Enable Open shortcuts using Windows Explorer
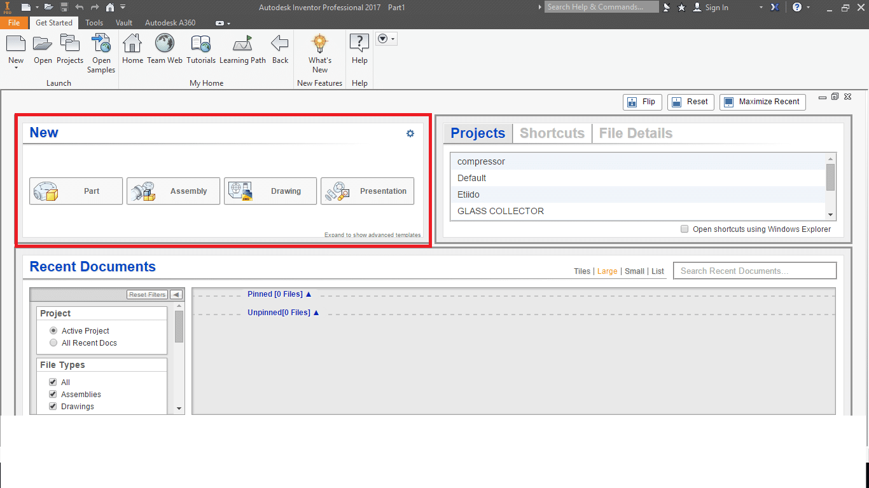 pyautogui.click(x=684, y=229)
